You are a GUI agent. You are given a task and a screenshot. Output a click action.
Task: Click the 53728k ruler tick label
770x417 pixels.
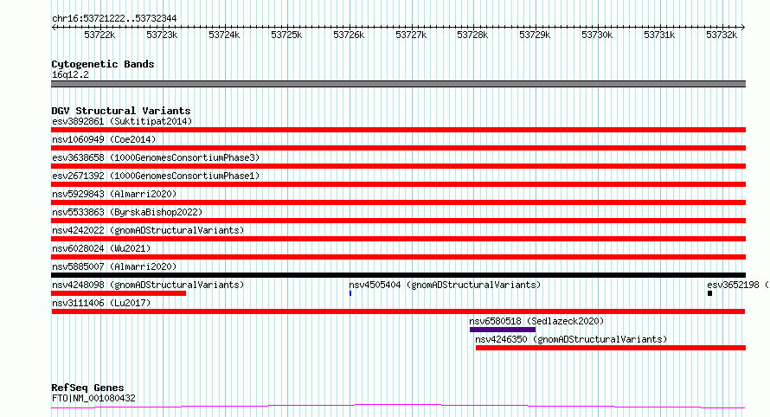point(472,35)
